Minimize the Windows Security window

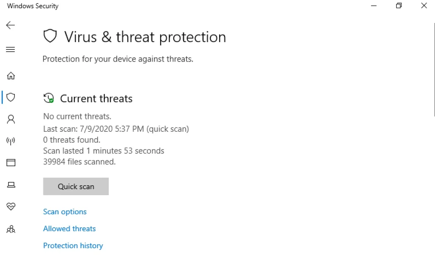(373, 6)
